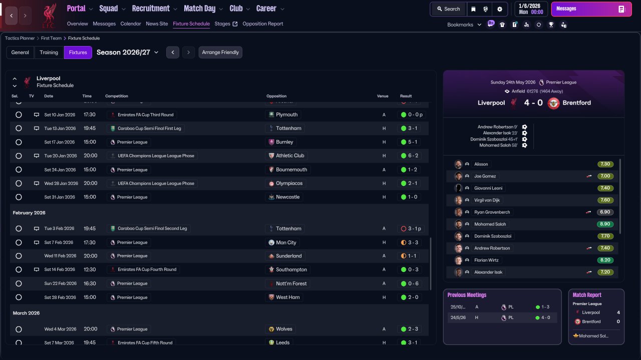Click the Tactics Planner breadcrumb link
The width and height of the screenshot is (641, 360).
pos(20,38)
